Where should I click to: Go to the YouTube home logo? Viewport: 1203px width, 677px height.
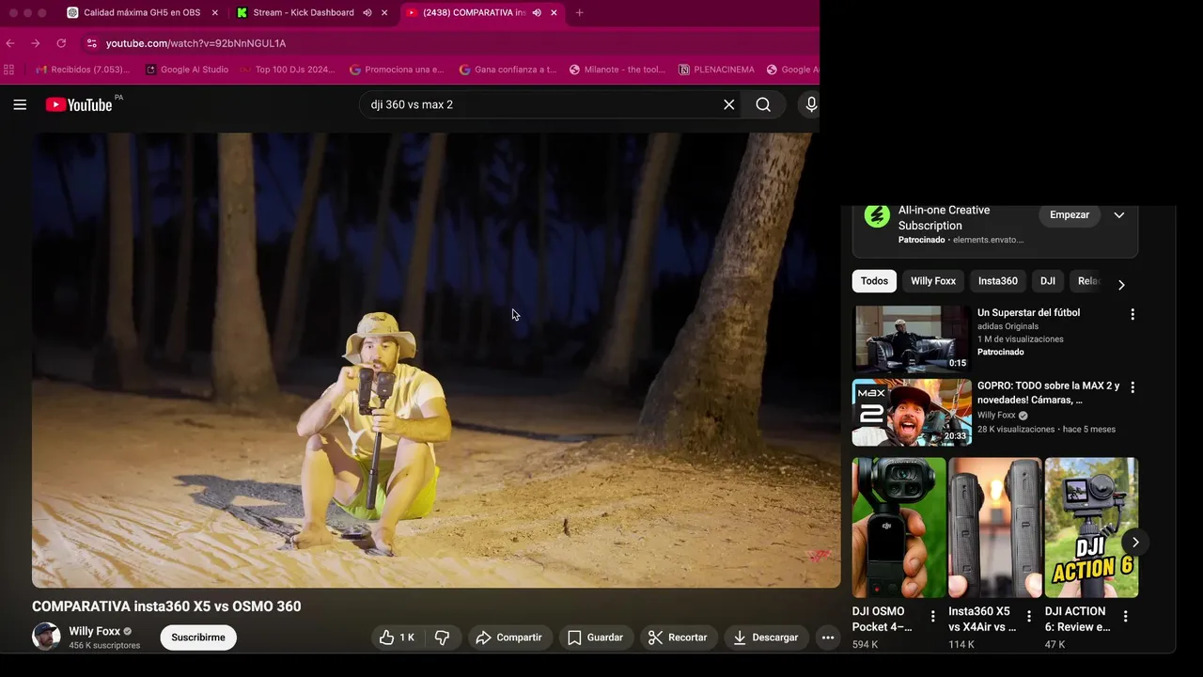tap(79, 104)
